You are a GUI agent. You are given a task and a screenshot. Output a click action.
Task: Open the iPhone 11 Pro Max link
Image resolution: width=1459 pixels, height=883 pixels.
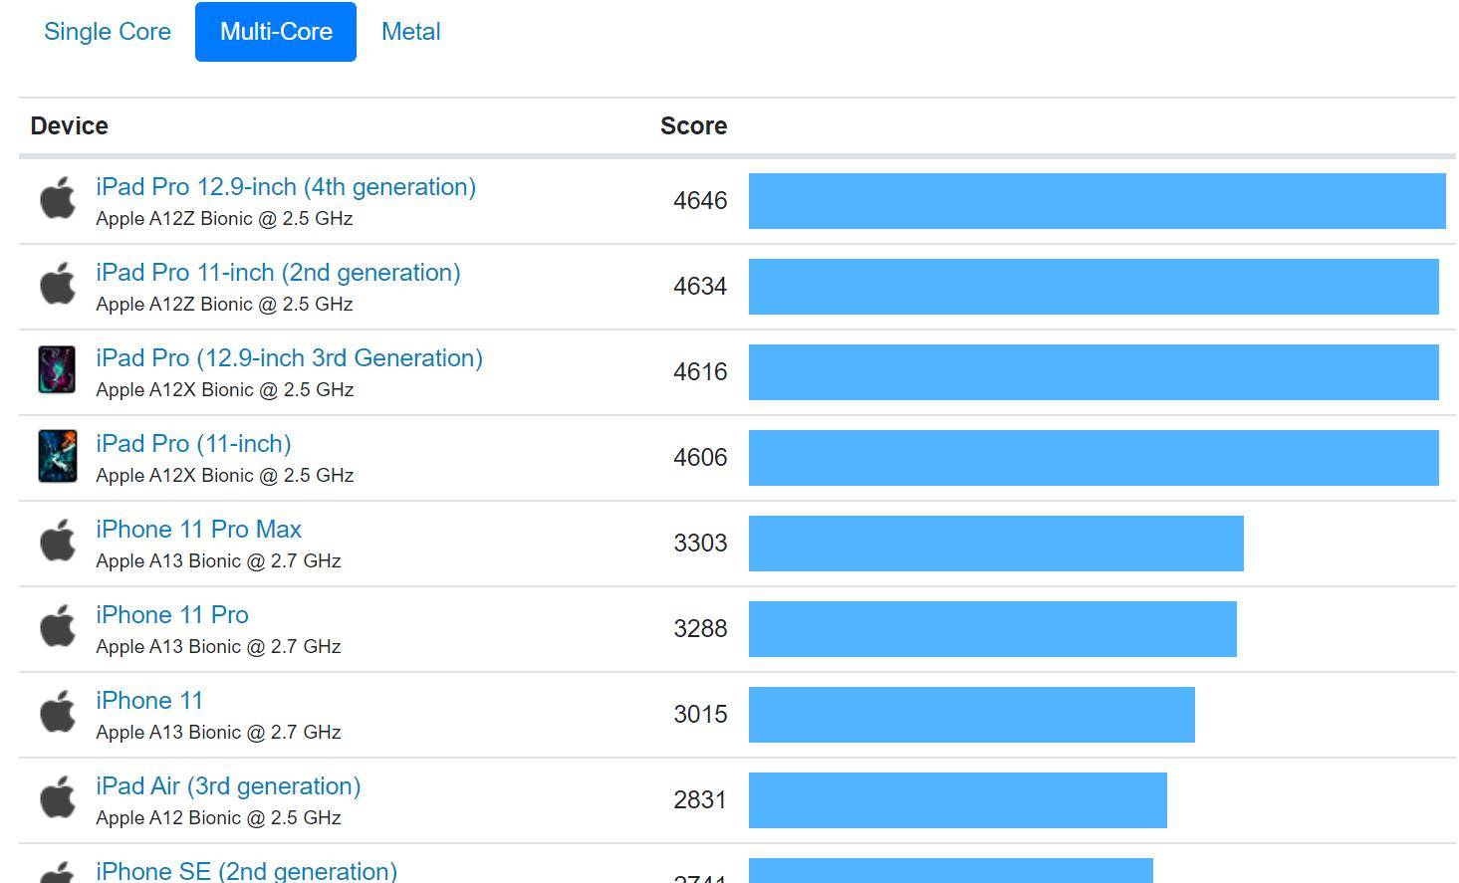198,530
